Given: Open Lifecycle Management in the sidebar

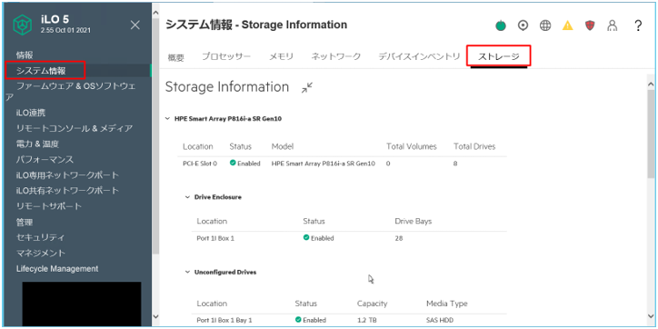Looking at the screenshot, I should 57,269.
